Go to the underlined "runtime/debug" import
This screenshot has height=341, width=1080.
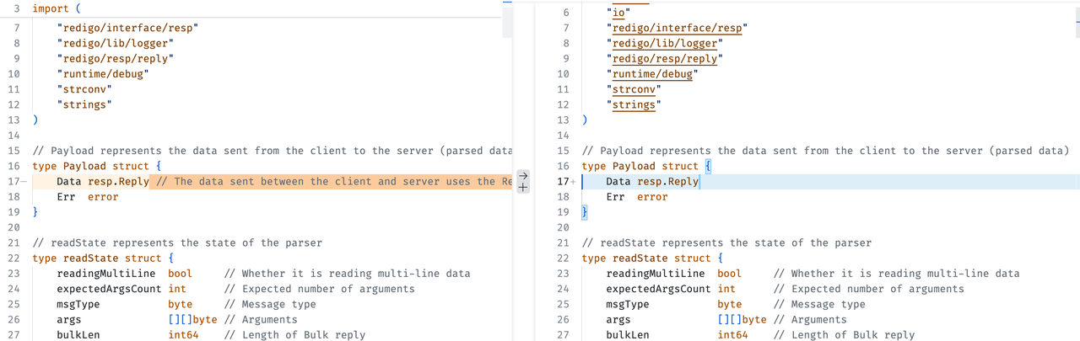652,74
